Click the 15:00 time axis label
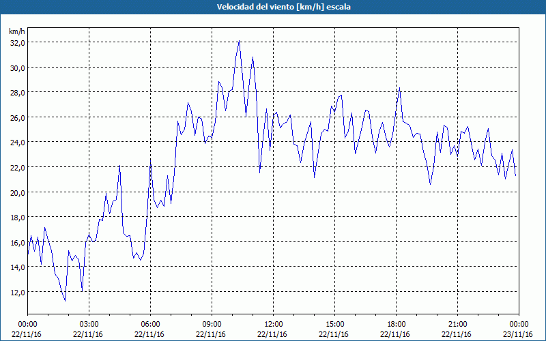This screenshot has height=341, width=546. tap(334, 325)
